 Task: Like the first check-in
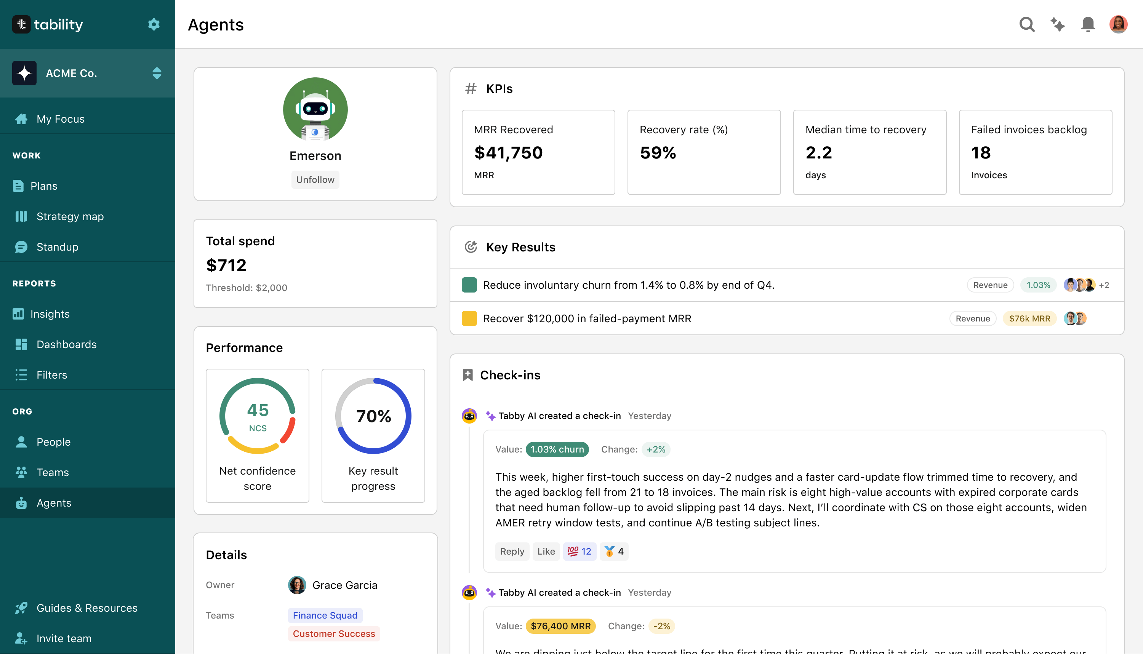(x=546, y=552)
